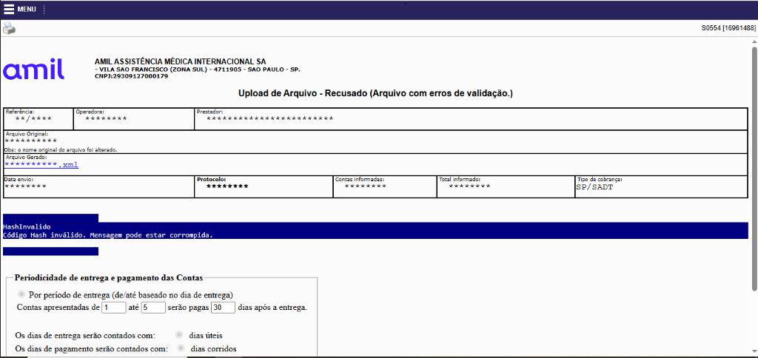Viewport: 758px width, 358px height.
Task: Click the masked 'Contas informadas' value
Action: coord(366,186)
